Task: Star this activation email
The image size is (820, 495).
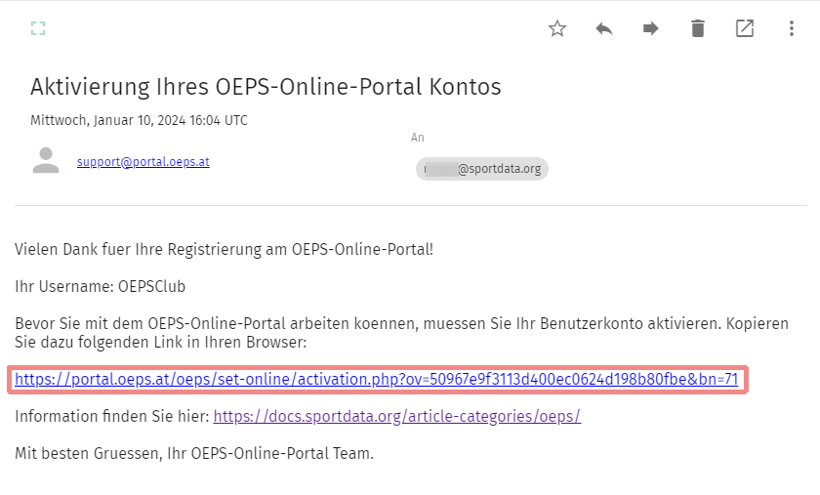Action: (557, 28)
